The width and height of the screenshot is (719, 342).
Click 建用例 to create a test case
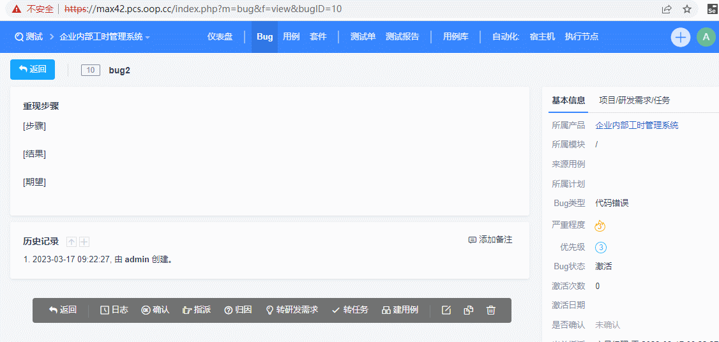pyautogui.click(x=400, y=310)
